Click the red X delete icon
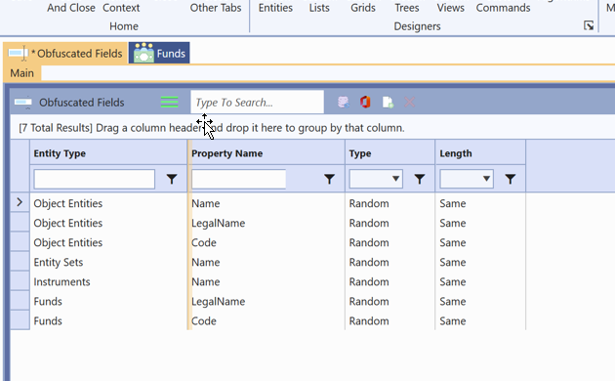 pos(409,103)
